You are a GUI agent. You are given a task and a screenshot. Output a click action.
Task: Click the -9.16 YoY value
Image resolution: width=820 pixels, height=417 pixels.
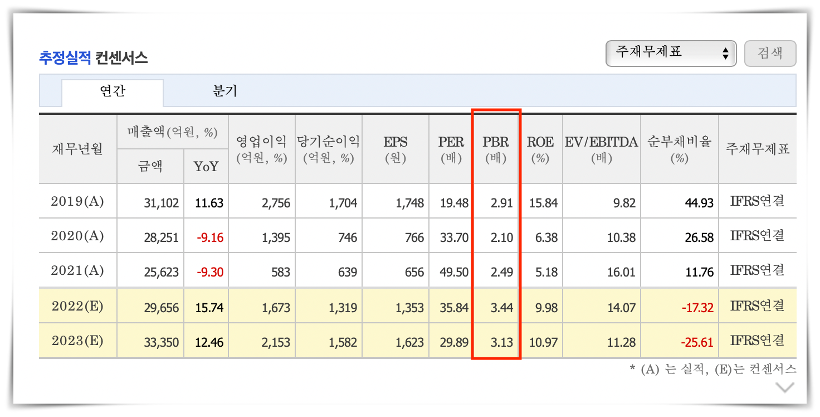(x=210, y=237)
